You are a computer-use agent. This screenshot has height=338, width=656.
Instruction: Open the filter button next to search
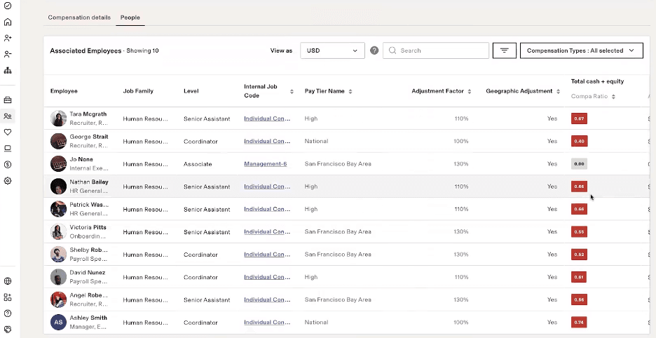(x=505, y=50)
